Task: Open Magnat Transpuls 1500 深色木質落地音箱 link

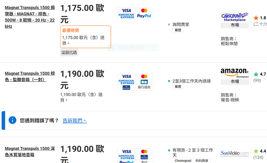Action: (30, 151)
